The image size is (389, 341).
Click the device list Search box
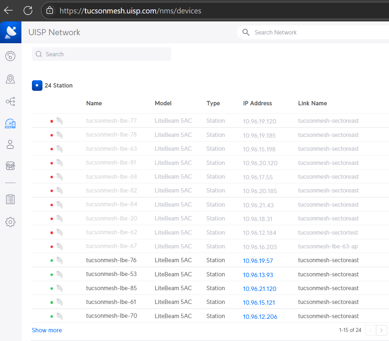pos(102,54)
